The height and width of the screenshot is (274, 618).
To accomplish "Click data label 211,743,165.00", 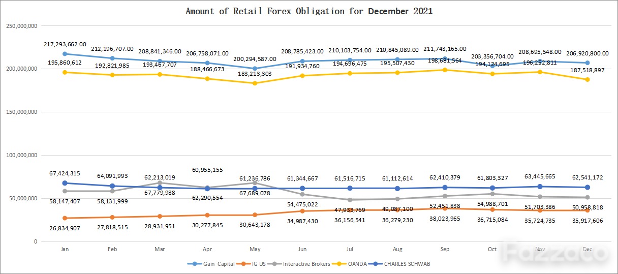I will [x=445, y=49].
